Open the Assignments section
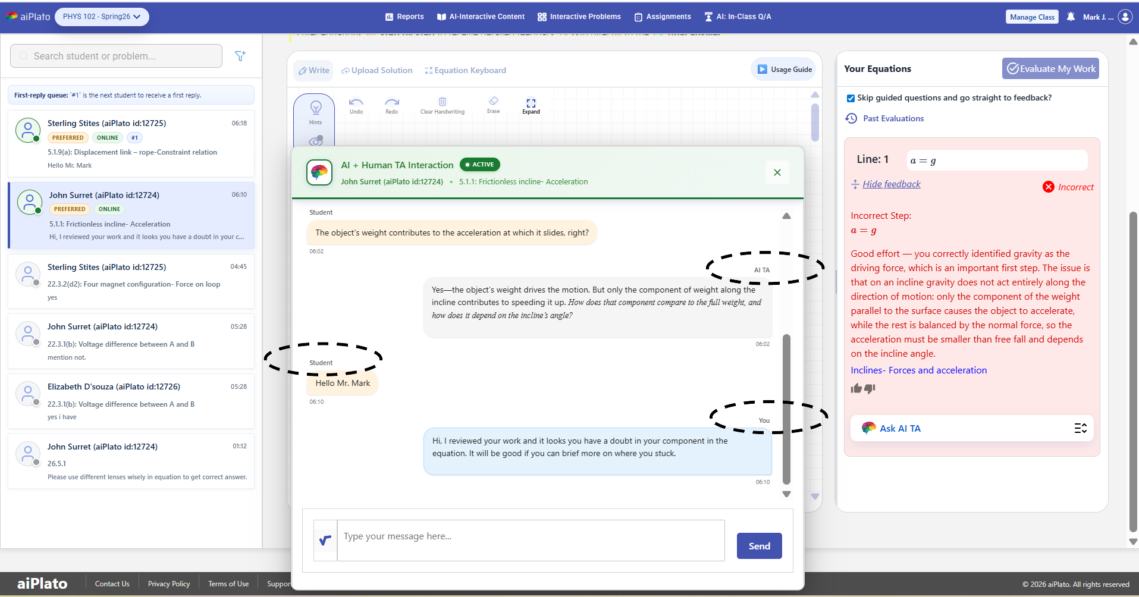 [663, 17]
